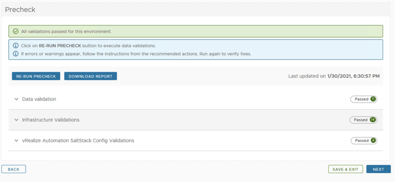Select vRealize Automation SaltStack Config Validations label

click(78, 141)
